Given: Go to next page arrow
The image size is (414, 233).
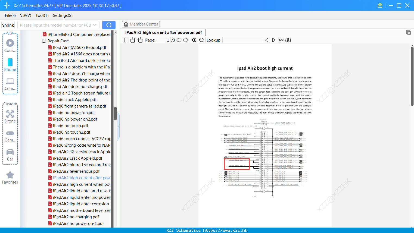Looking at the screenshot, I should pyautogui.click(x=186, y=40).
